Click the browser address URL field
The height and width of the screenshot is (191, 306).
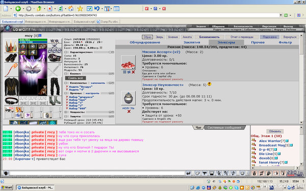click(x=146, y=15)
